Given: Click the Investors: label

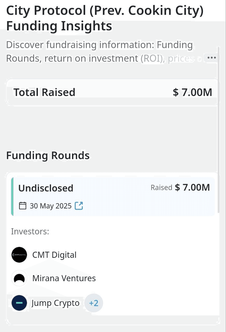Looking at the screenshot, I should tap(30, 231).
